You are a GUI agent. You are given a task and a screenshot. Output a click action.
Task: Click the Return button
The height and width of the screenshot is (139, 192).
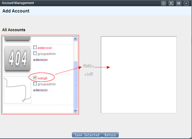110,135
